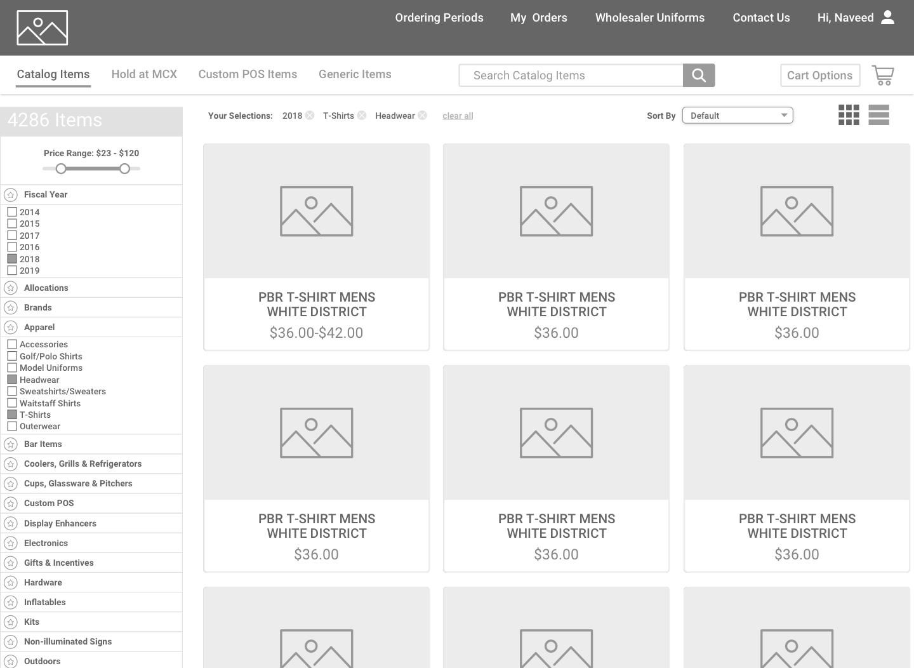
Task: Click the $36.00-$42.00 product card thumbnail
Action: tap(316, 211)
